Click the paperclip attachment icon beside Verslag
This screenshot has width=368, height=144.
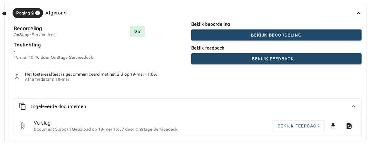click(22, 126)
